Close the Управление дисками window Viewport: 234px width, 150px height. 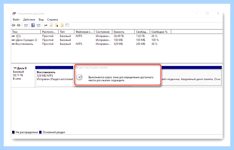[x=218, y=14]
